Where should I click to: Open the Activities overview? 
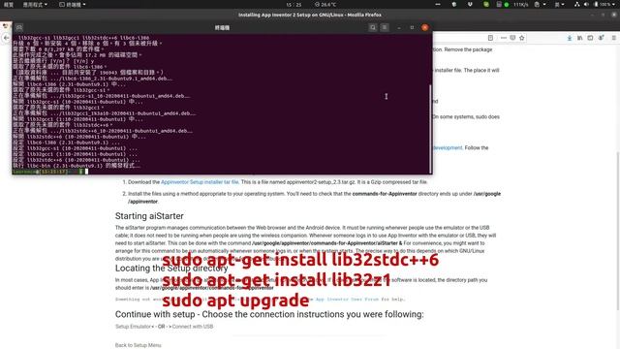9,4
